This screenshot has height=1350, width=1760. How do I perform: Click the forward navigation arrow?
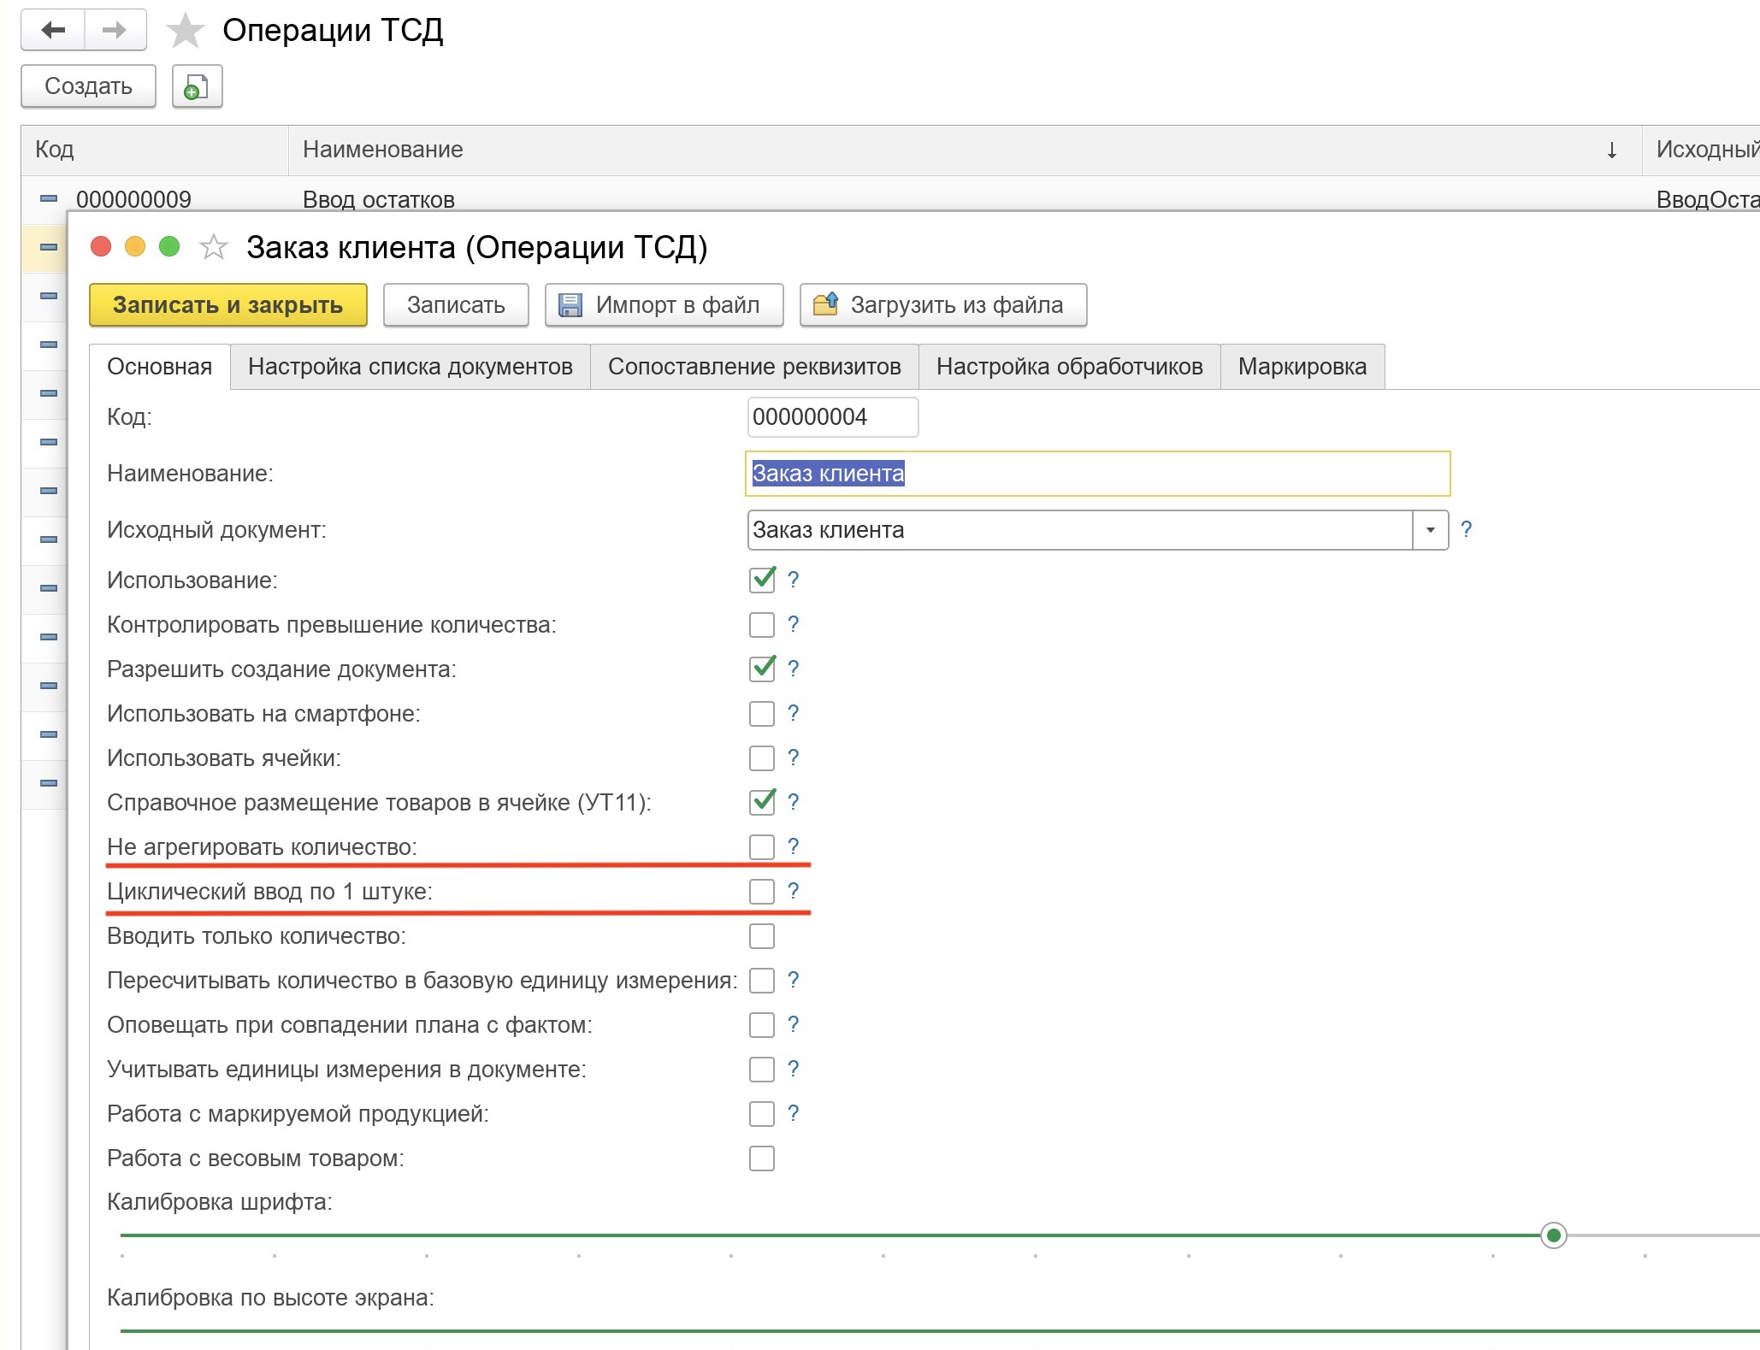115,30
